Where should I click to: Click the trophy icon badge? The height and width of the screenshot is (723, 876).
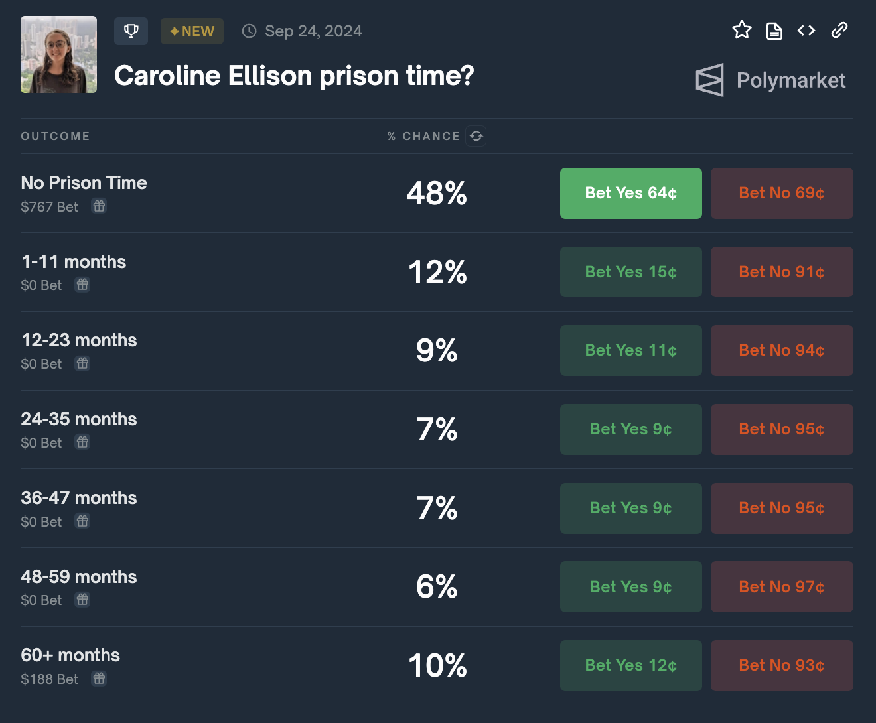(131, 31)
